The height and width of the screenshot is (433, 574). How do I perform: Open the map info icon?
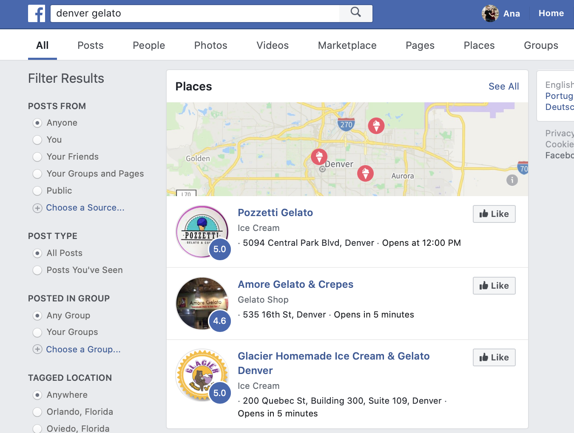pyautogui.click(x=512, y=180)
